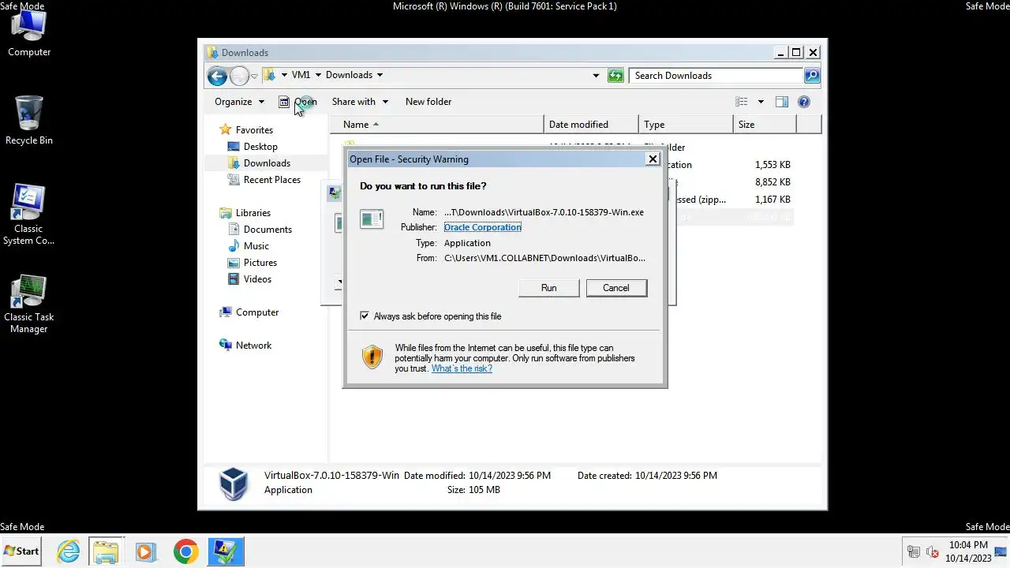Select Classic System Control desktop shortcut

[28, 215]
